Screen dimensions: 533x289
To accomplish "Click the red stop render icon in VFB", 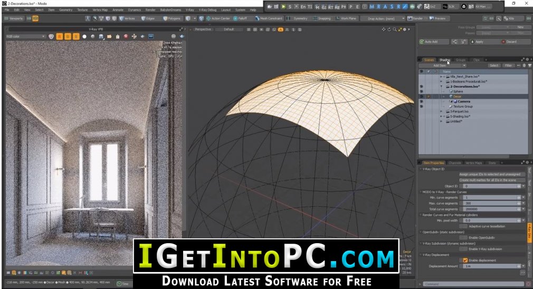I will click(x=126, y=36).
